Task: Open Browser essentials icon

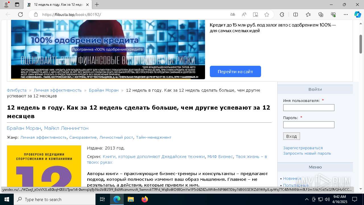Action: pos(333,15)
